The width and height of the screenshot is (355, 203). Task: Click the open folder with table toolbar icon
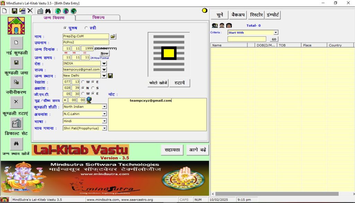(x=22, y=11)
